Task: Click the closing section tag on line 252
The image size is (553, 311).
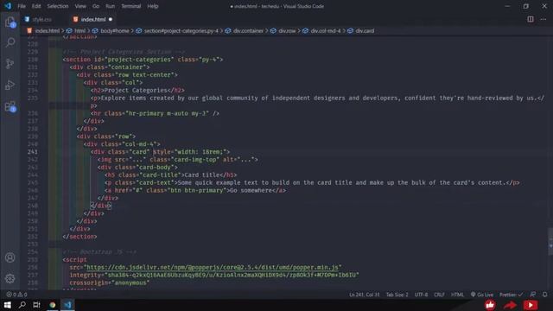Action: coord(79,237)
